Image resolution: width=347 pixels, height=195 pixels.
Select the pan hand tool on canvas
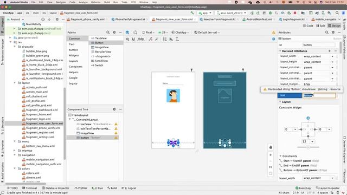coord(271,147)
